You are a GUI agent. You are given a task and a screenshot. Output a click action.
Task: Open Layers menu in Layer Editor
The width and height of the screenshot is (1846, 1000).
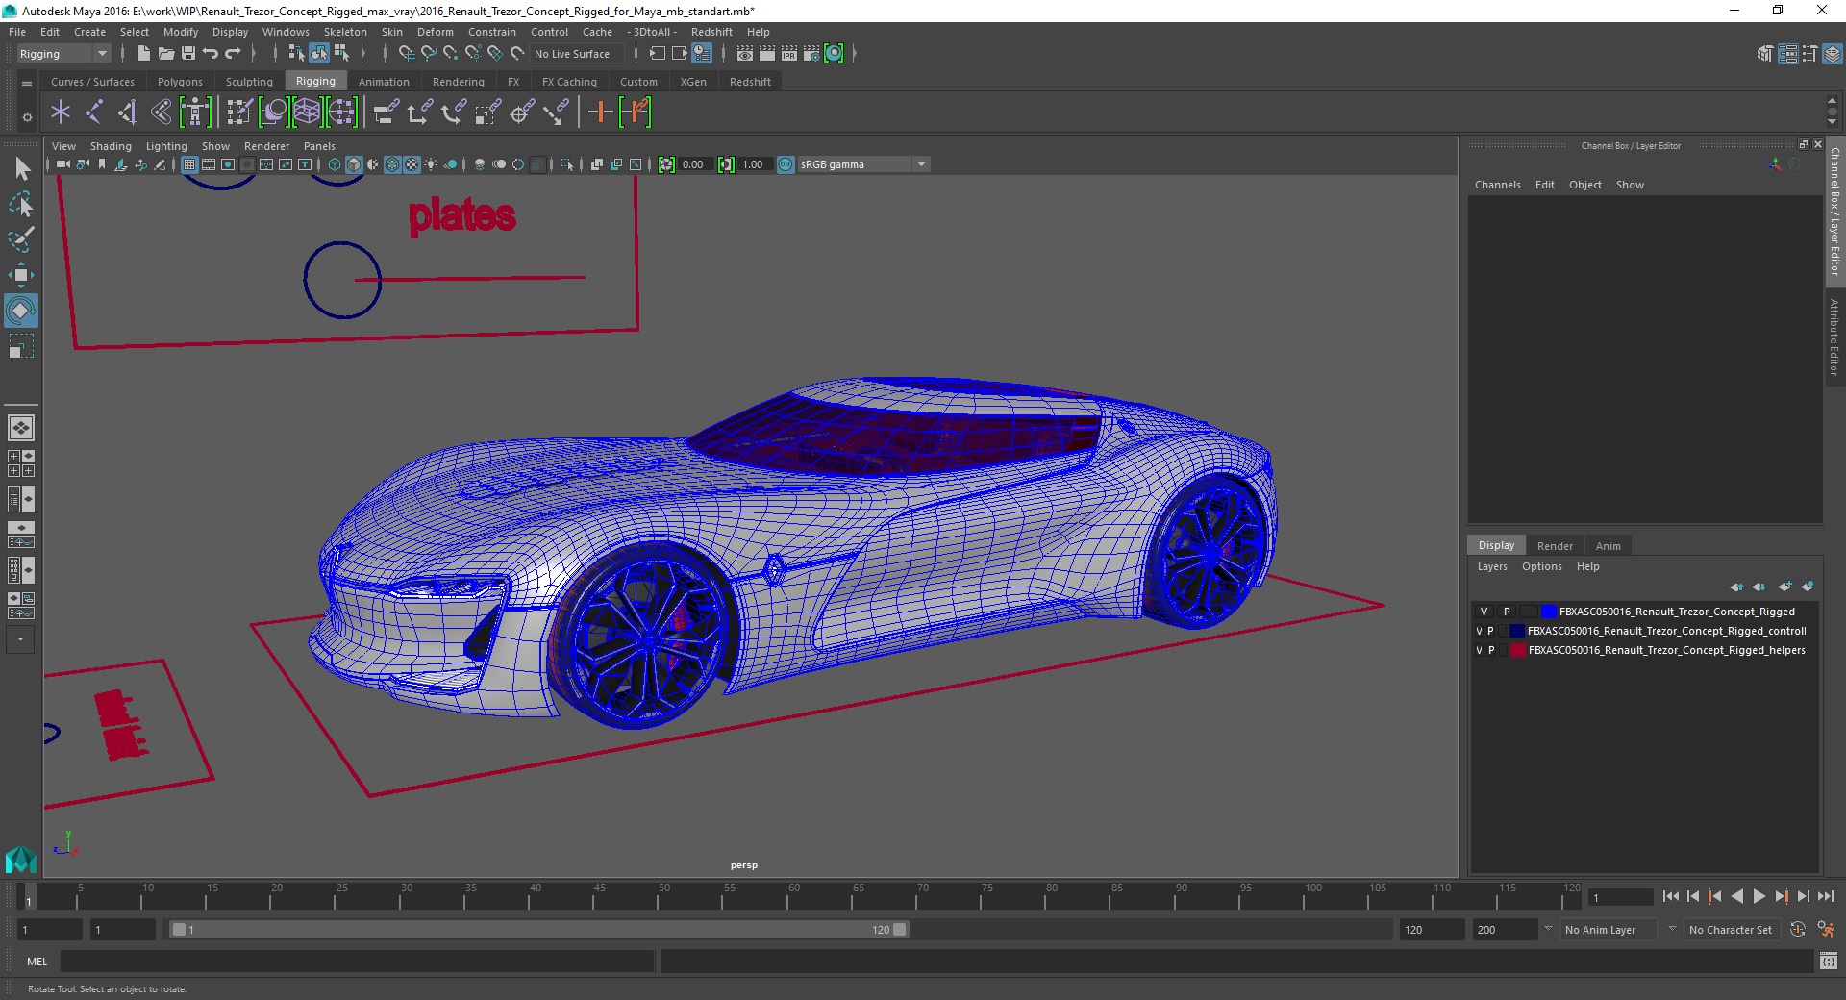pos(1492,566)
